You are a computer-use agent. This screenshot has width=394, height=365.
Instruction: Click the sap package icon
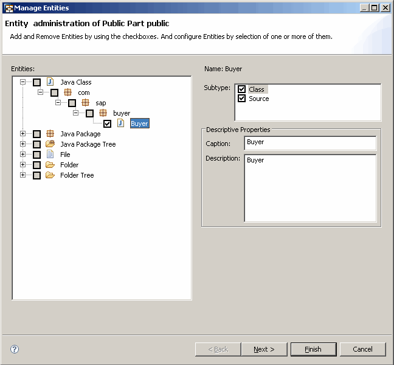[86, 103]
